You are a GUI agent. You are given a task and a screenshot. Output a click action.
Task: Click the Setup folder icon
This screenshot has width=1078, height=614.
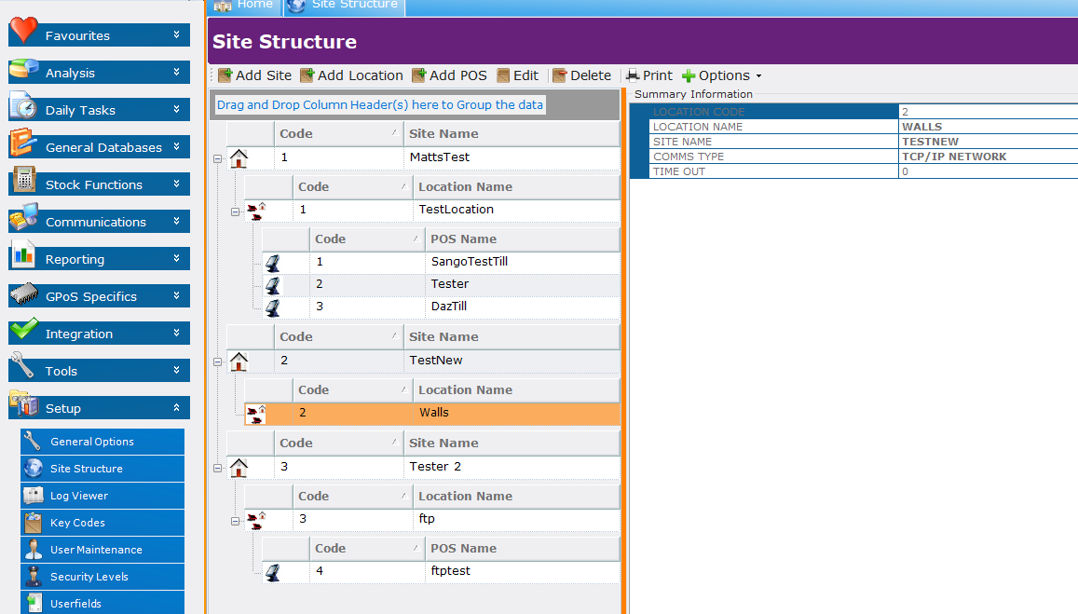pos(23,403)
